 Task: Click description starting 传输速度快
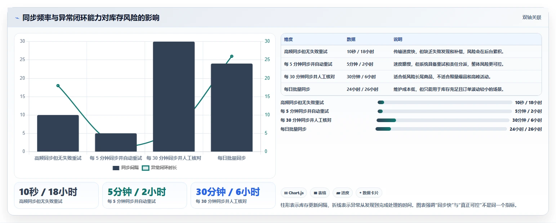[x=449, y=52]
